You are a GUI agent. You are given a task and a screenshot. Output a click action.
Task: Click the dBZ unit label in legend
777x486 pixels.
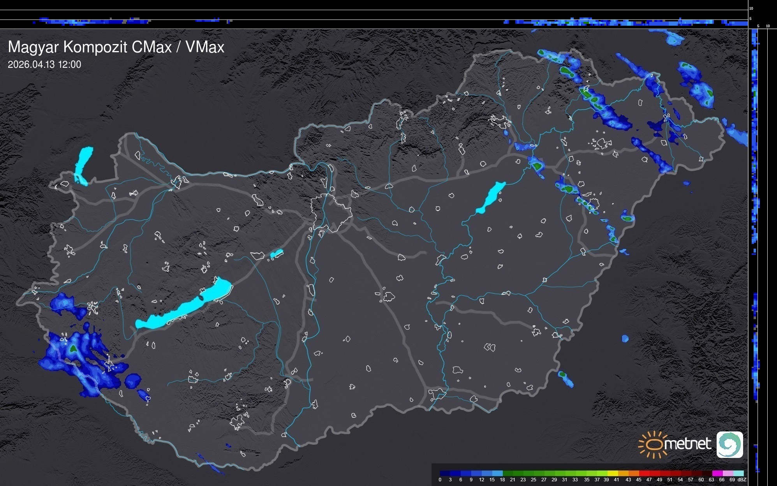[x=742, y=480]
